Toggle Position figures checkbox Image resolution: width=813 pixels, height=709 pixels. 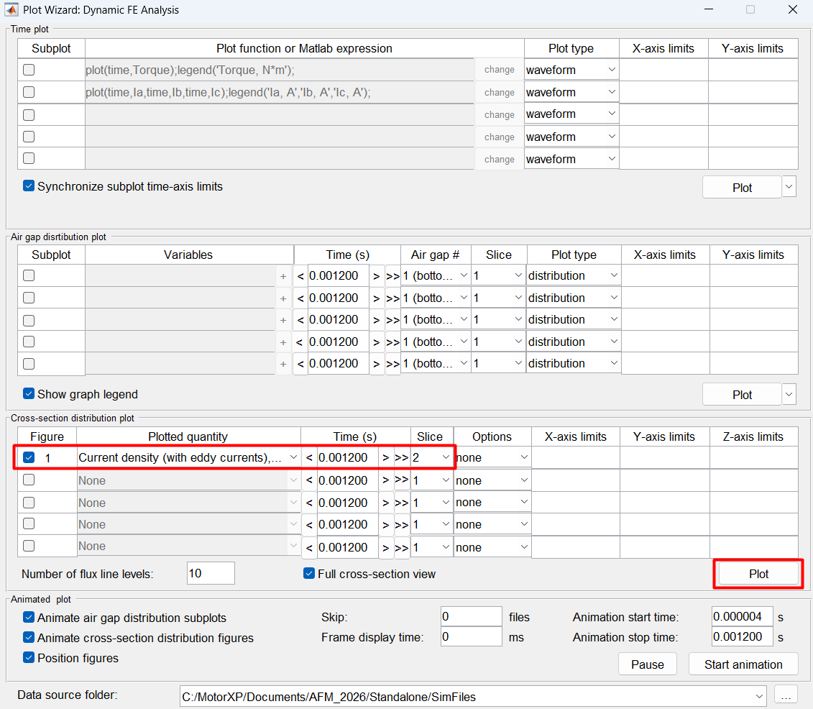tap(29, 658)
